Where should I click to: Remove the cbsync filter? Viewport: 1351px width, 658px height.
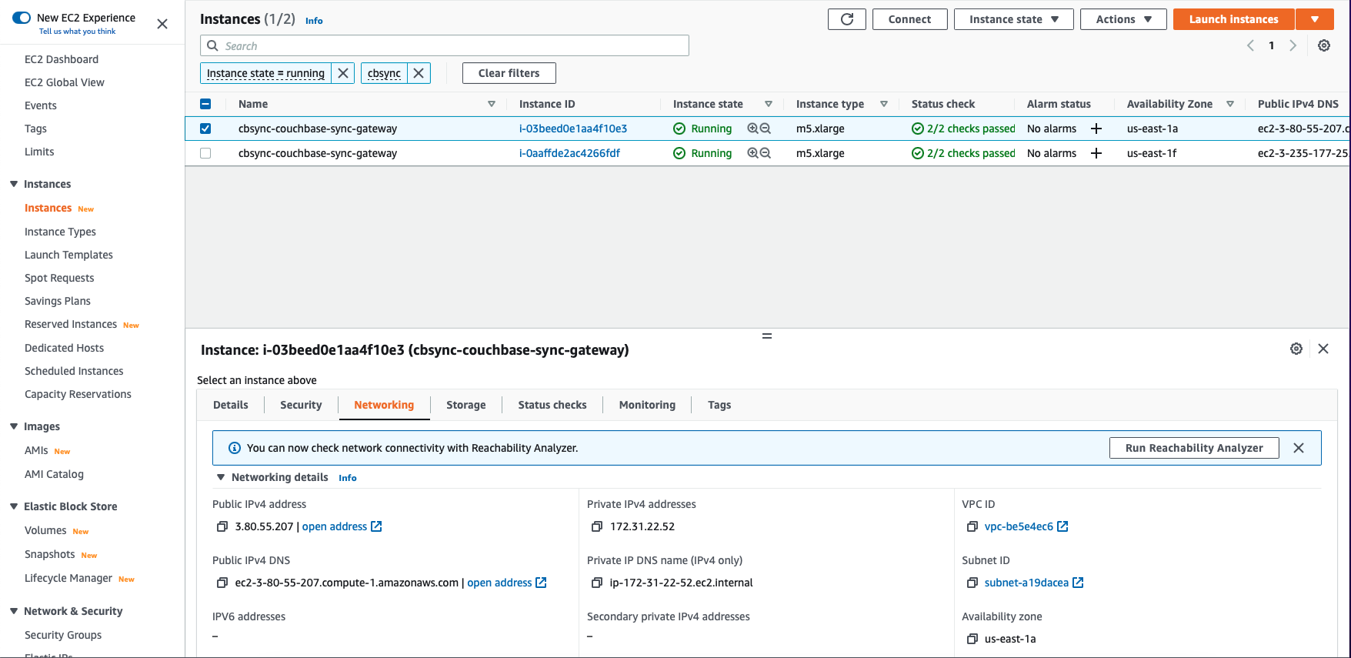(x=419, y=73)
